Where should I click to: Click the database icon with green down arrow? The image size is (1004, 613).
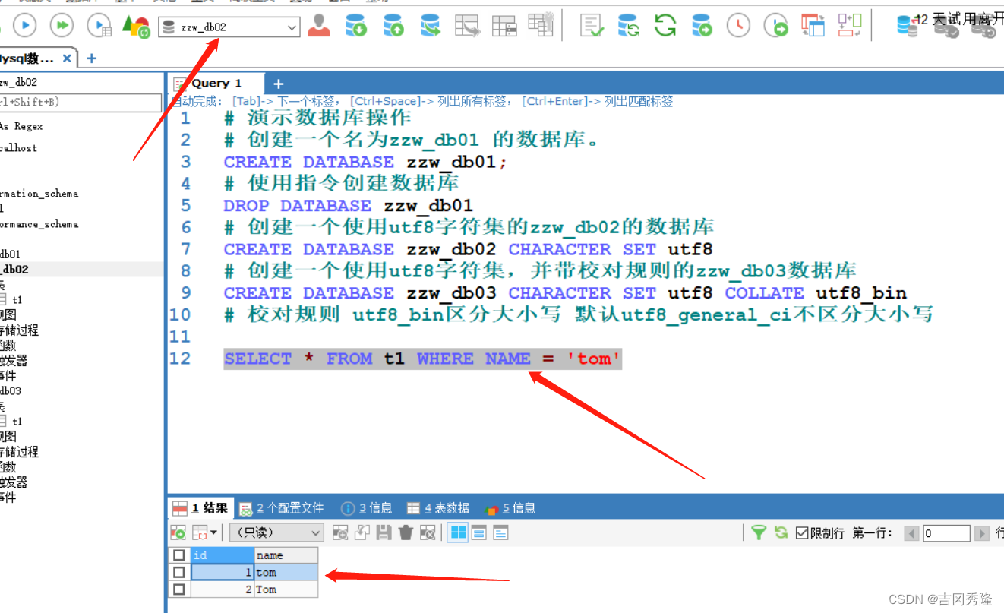(x=356, y=26)
